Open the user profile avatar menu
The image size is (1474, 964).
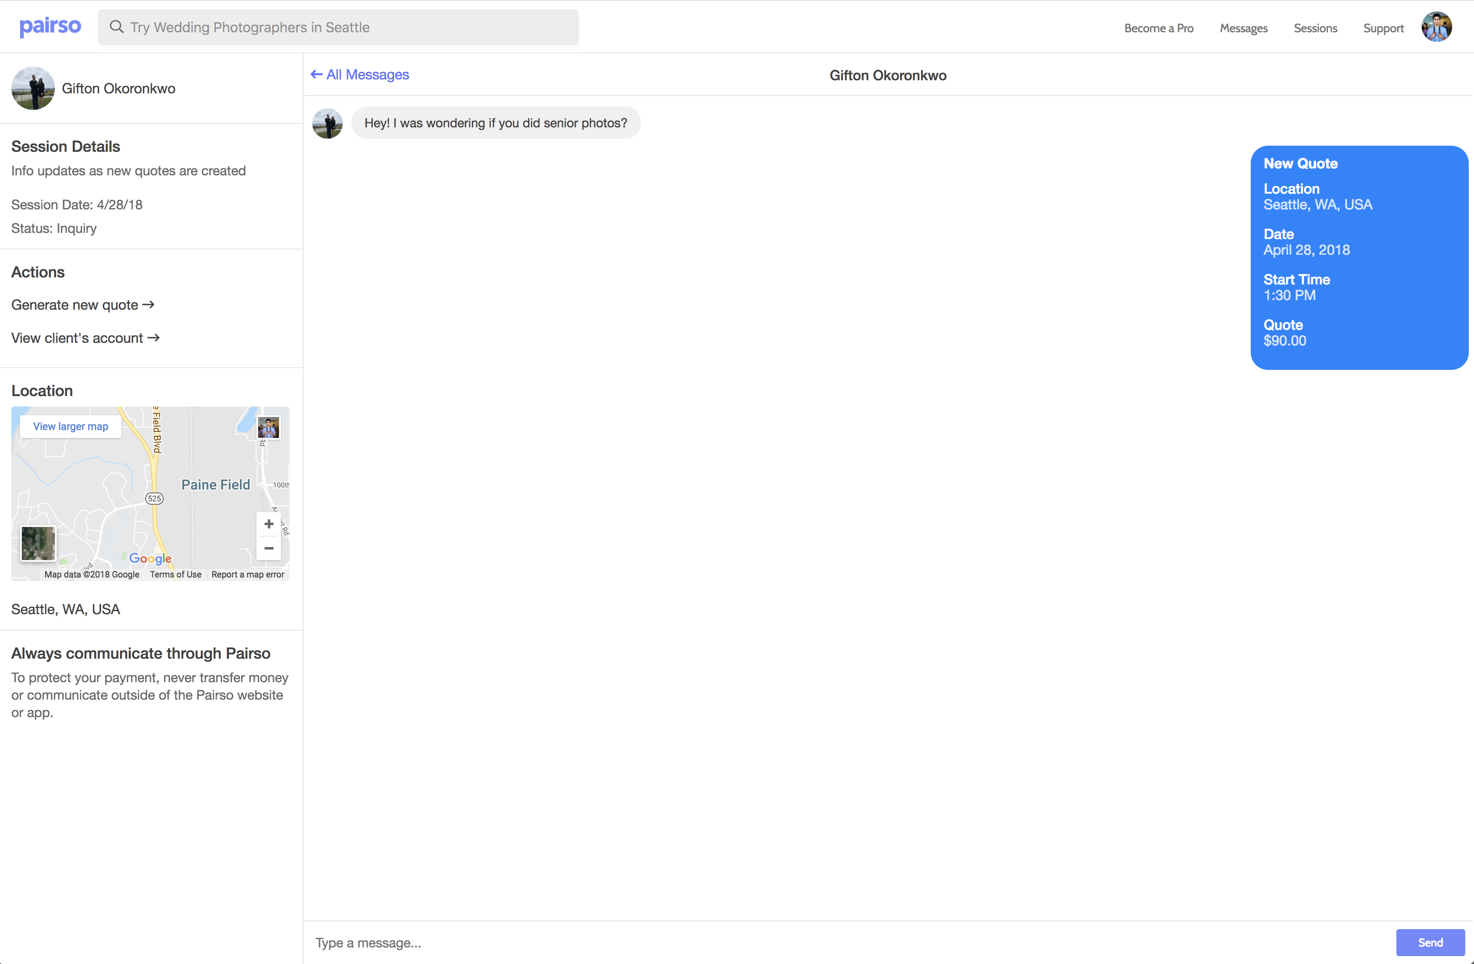(x=1436, y=27)
